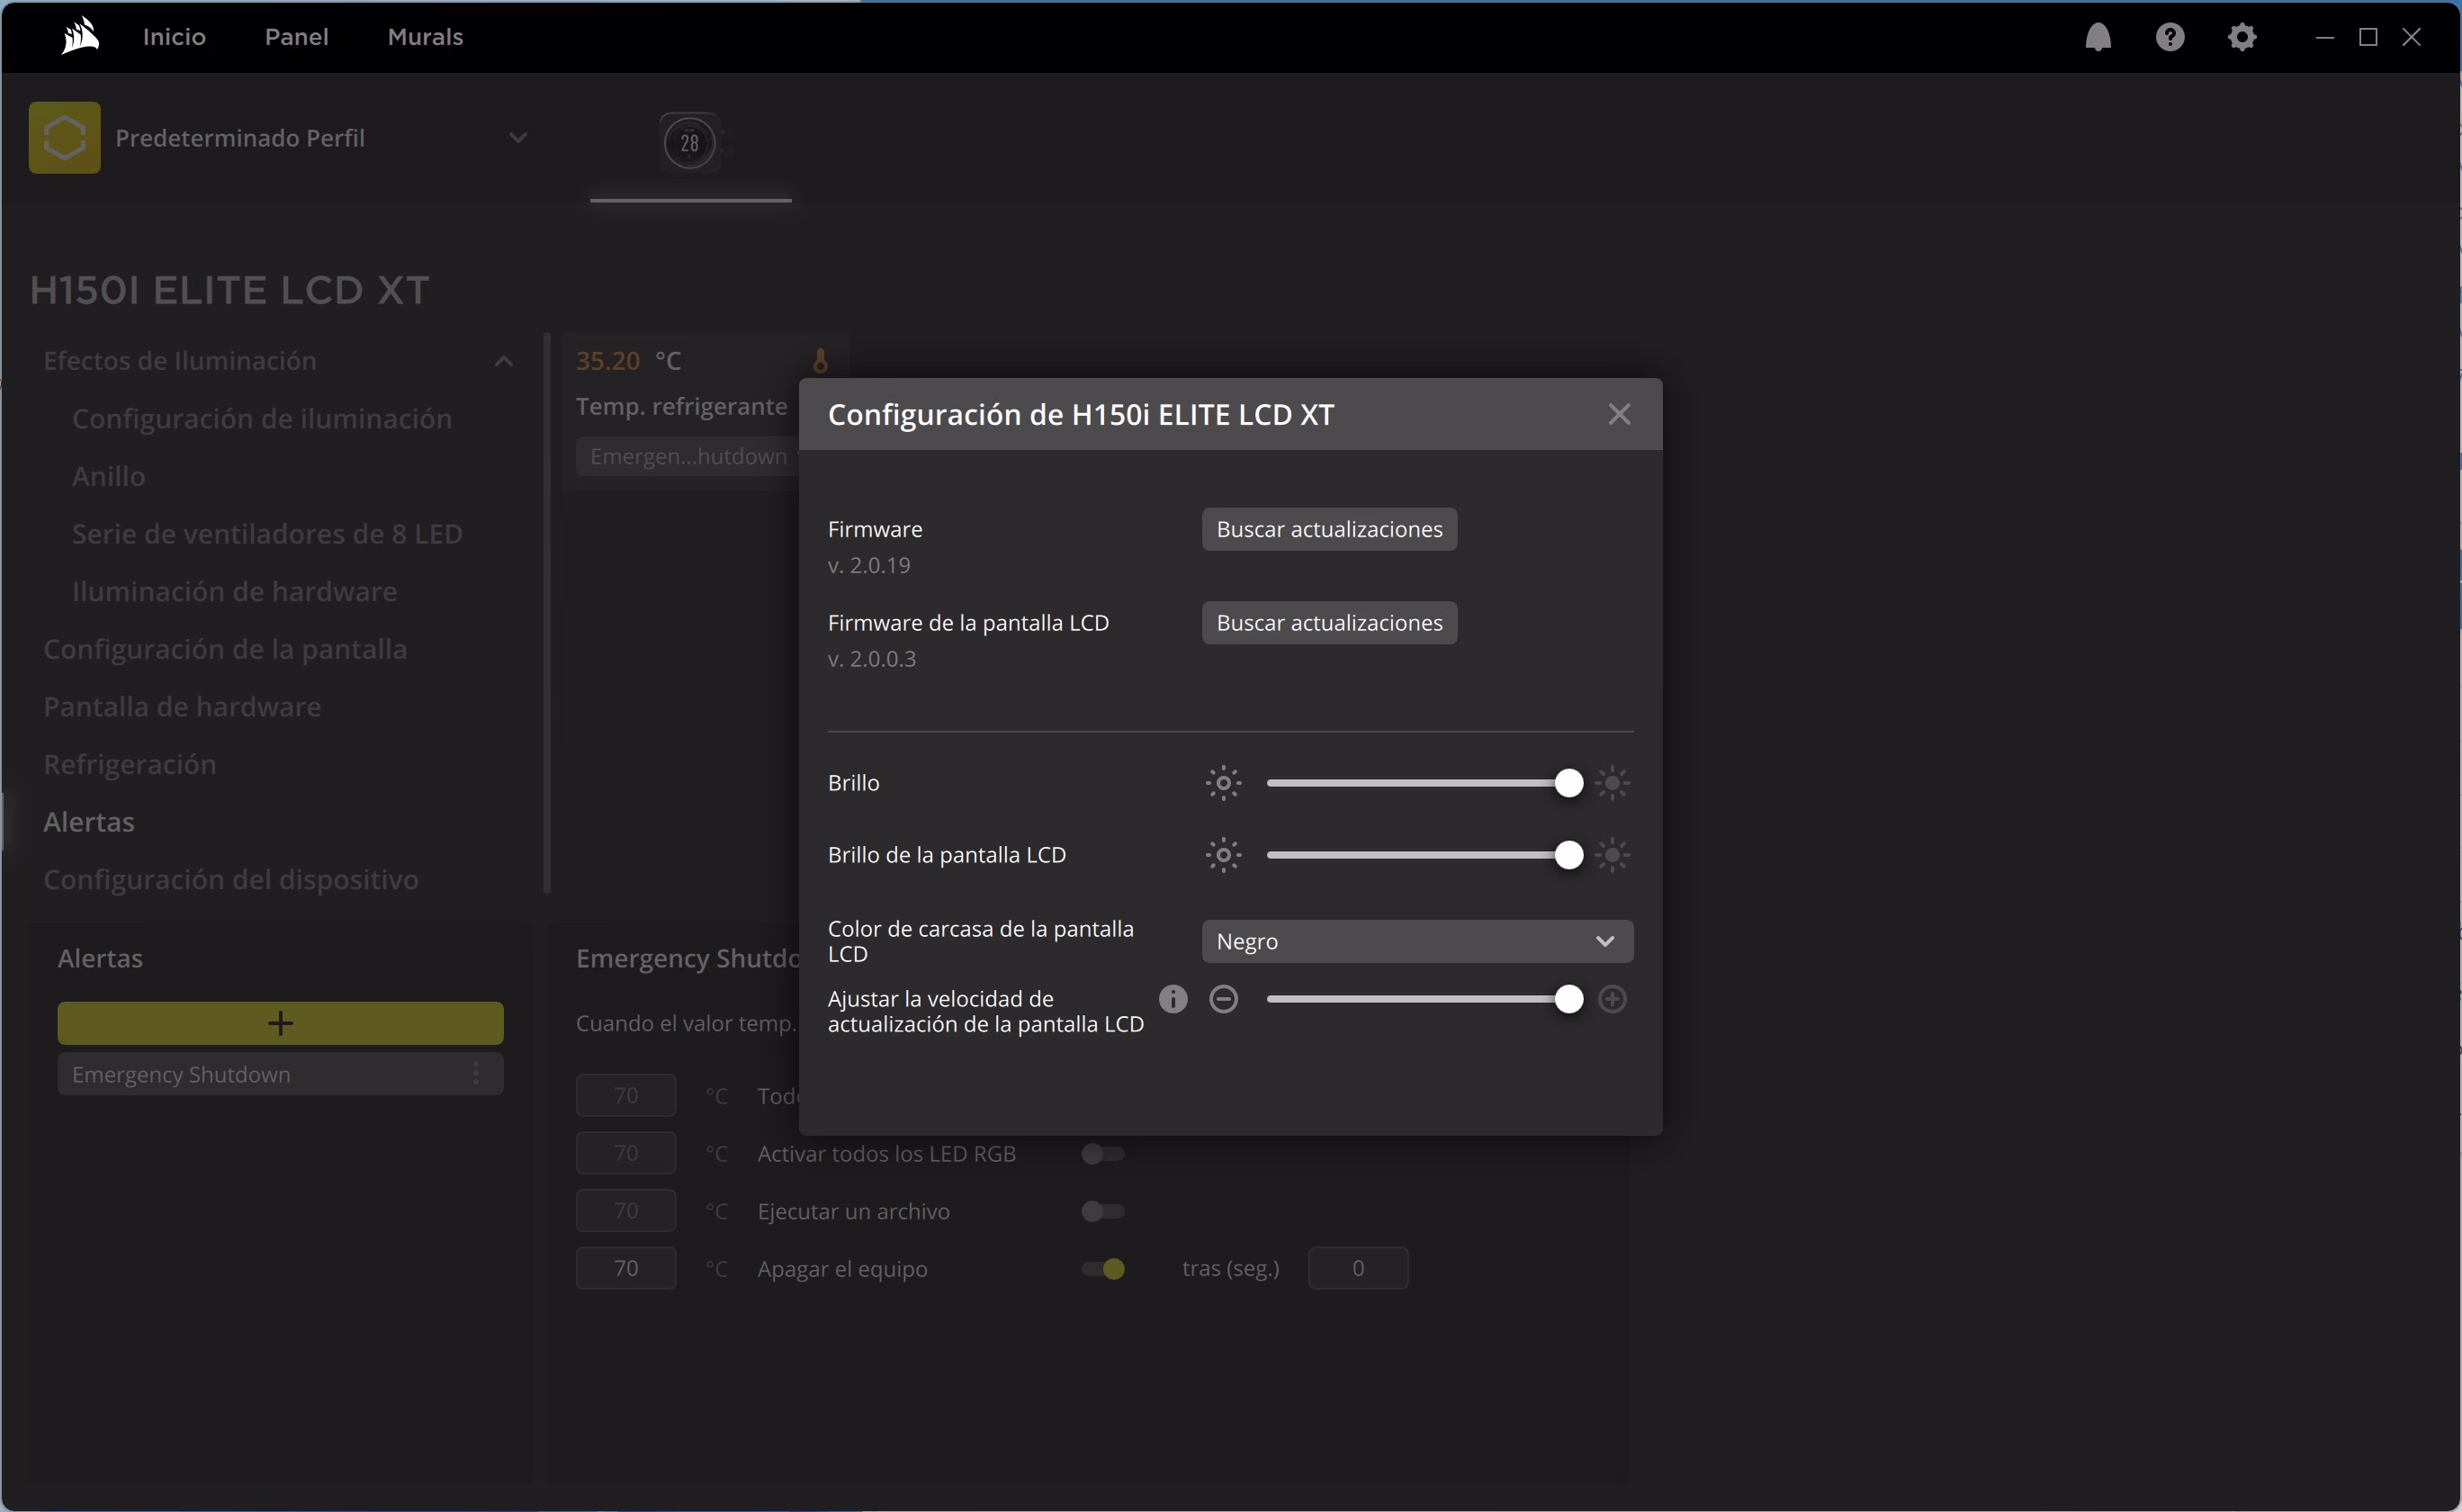Click the low brightness icon for LCD brightness

(1223, 854)
